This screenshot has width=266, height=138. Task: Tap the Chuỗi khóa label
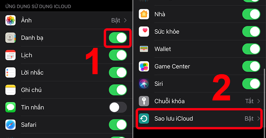169,101
